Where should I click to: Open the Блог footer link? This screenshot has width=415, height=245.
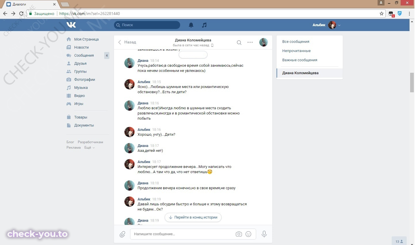(70, 142)
